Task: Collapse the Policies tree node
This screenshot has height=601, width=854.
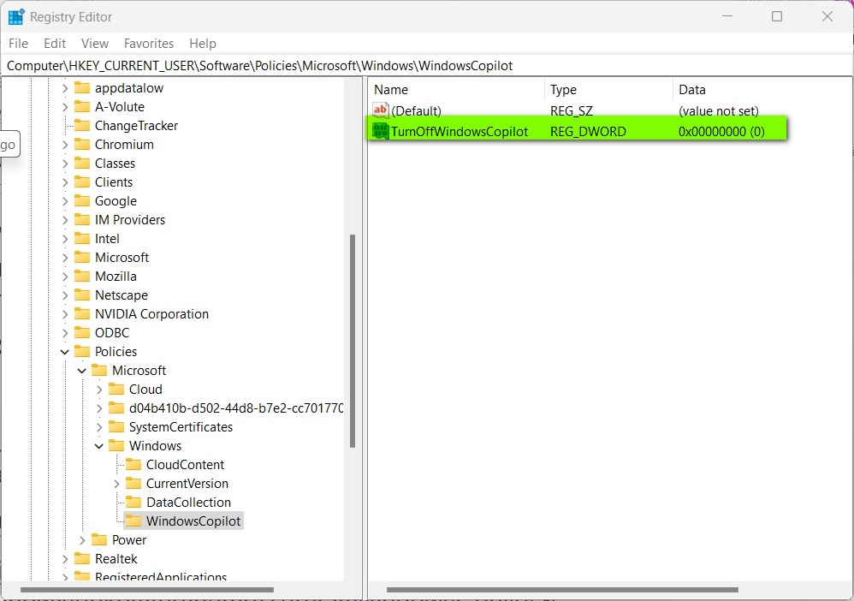Action: click(65, 351)
